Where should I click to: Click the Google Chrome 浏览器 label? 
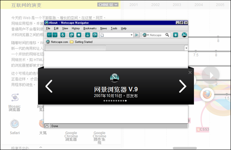coord(71,136)
